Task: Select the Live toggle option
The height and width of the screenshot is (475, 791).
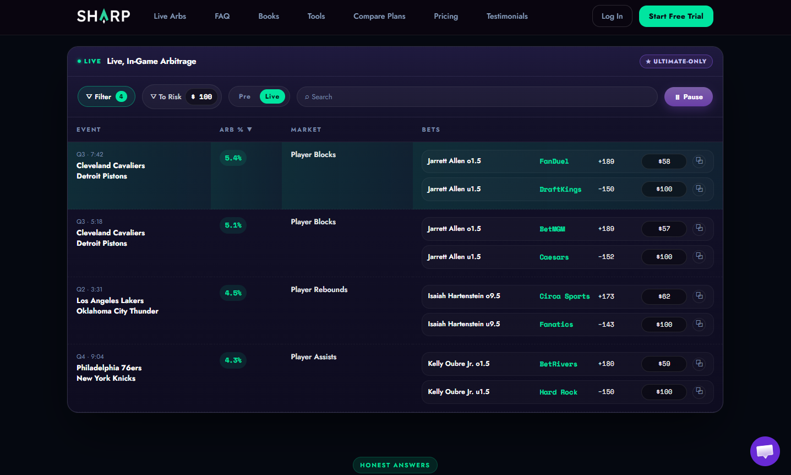Action: click(272, 96)
